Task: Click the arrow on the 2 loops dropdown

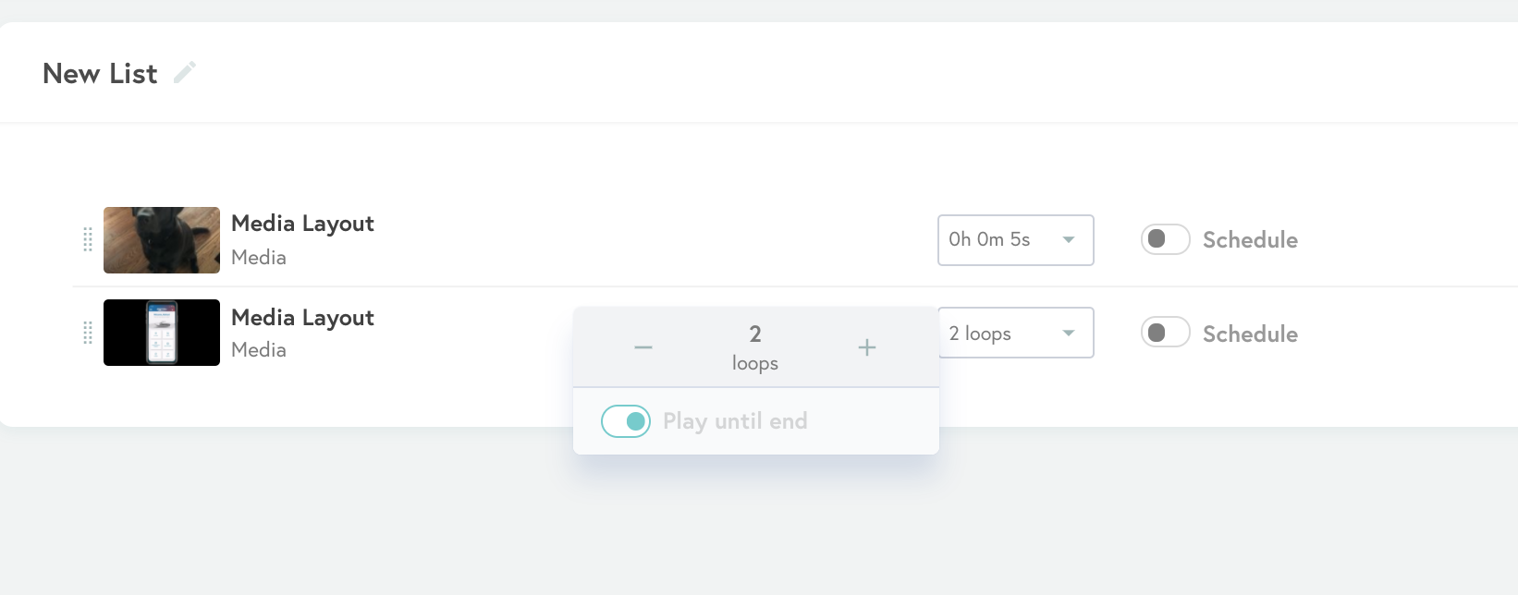Action: [x=1069, y=333]
